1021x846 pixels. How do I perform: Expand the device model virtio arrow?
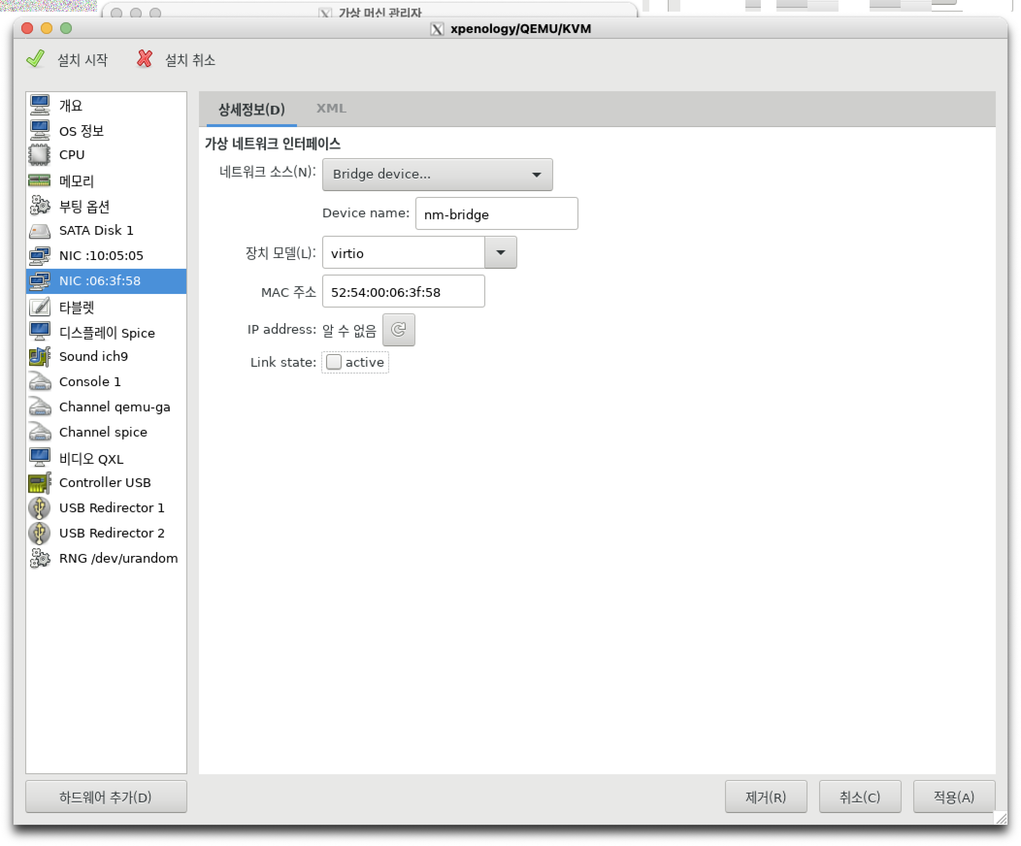(x=500, y=253)
